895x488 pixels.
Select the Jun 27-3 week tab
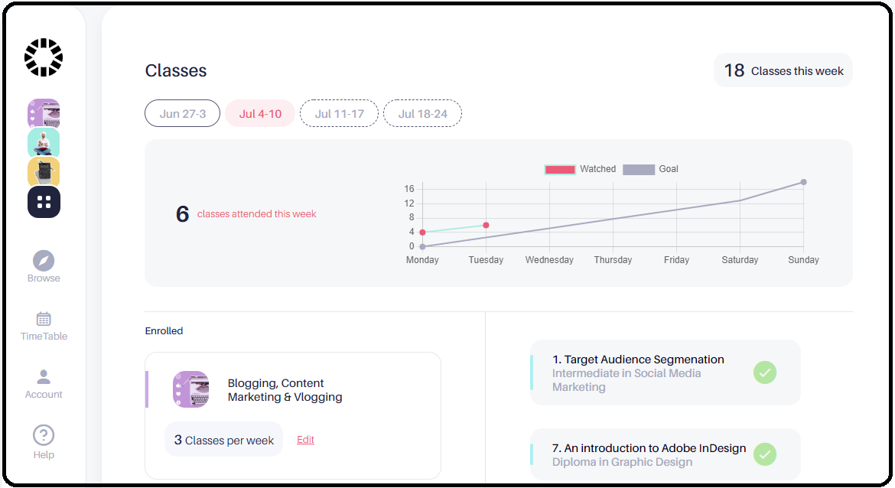tap(183, 113)
